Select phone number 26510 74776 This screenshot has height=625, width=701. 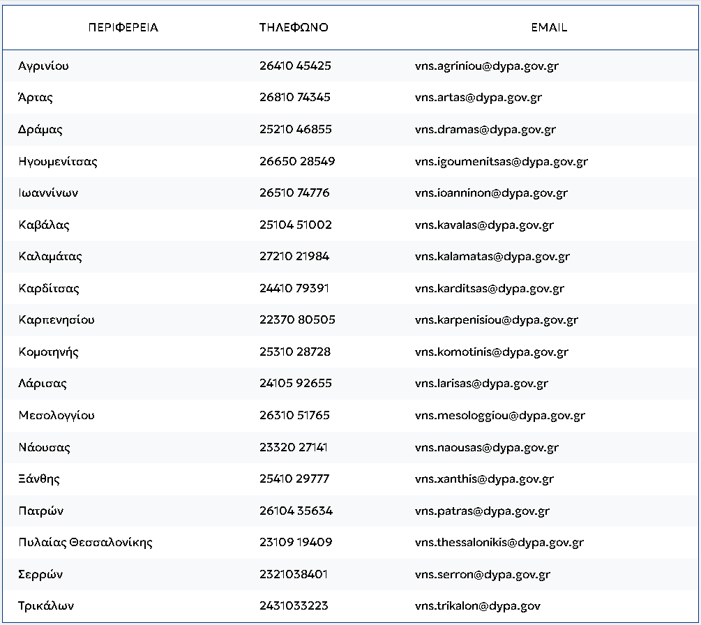click(294, 193)
